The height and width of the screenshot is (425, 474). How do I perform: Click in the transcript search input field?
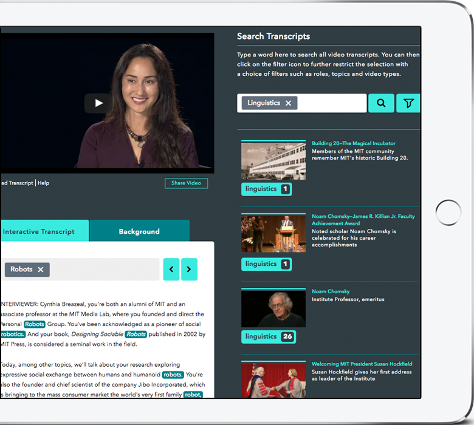[x=331, y=103]
